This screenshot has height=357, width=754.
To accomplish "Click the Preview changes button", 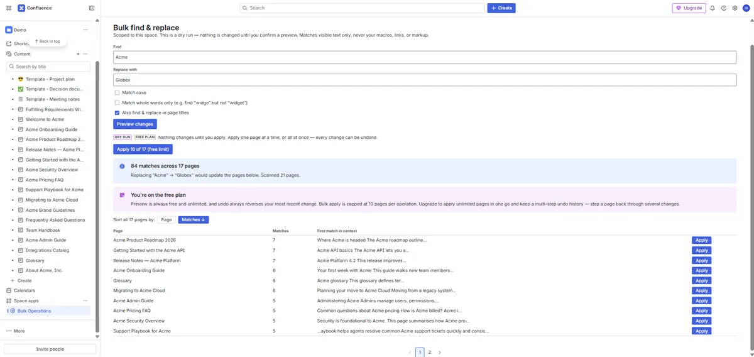I will (x=135, y=124).
